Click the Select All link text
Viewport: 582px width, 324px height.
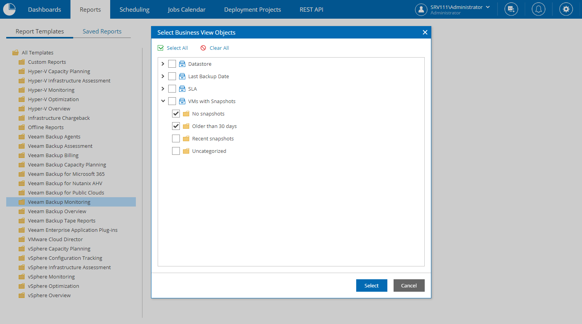pyautogui.click(x=177, y=48)
